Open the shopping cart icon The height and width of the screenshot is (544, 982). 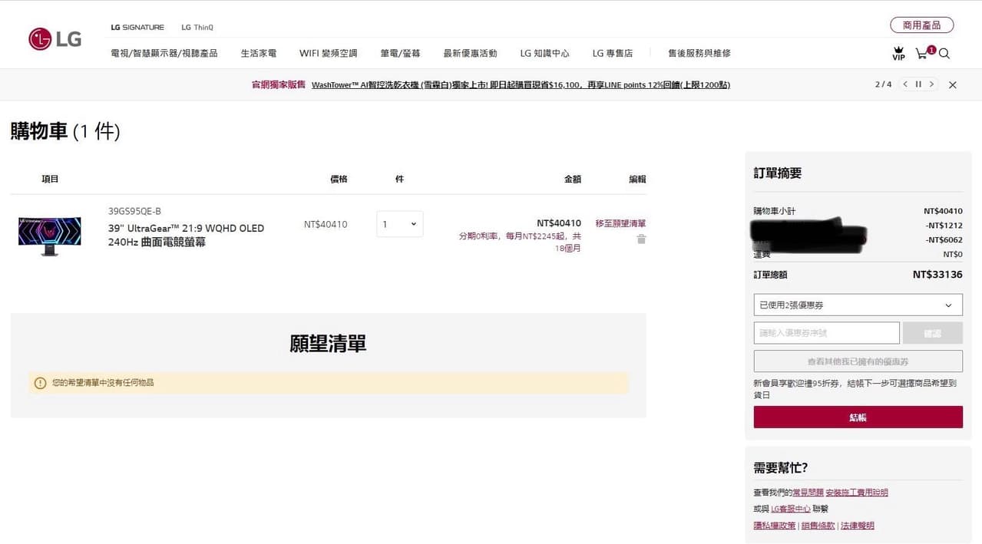pyautogui.click(x=921, y=54)
